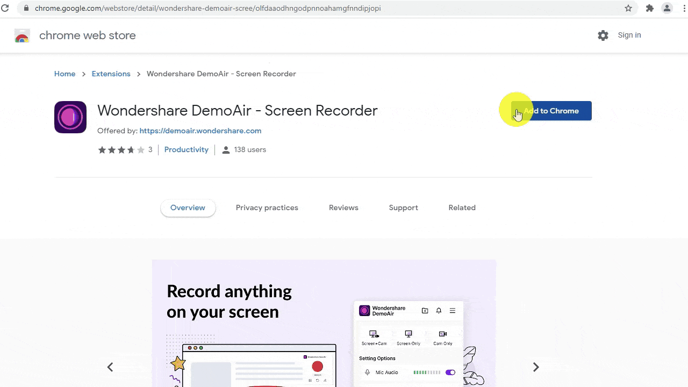688x387 pixels.
Task: Visit the demoair.wondershare.com publisher link
Action: tap(200, 131)
